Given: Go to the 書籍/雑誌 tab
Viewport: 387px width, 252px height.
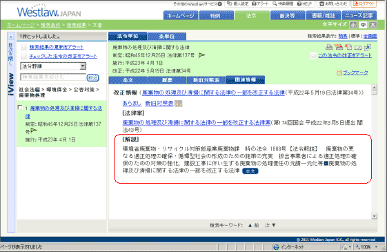Looking at the screenshot, I should coord(324,16).
